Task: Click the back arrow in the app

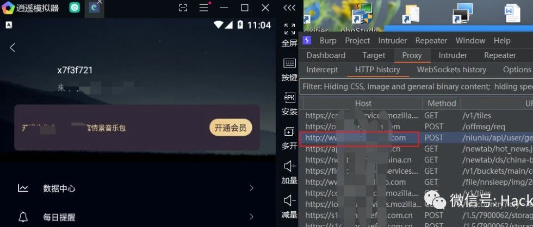Action: coord(13,47)
